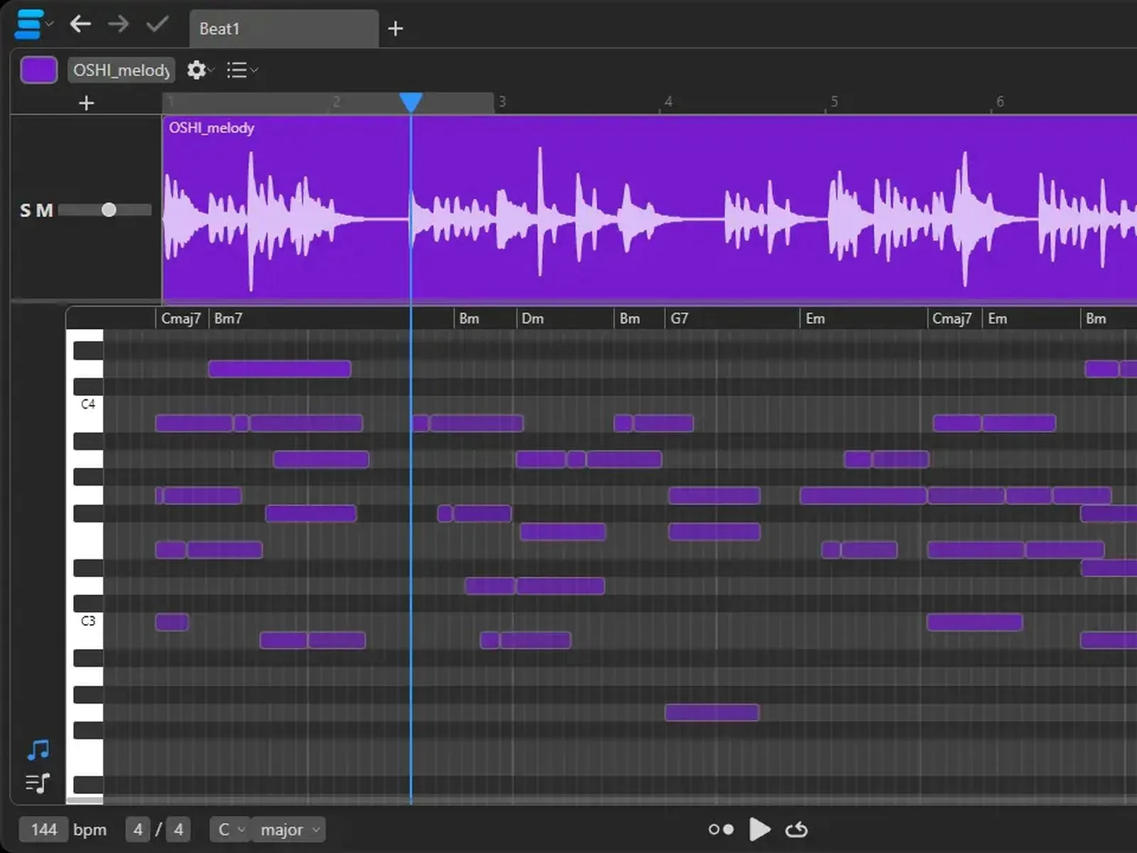
Task: Click the 144 bpm tempo field
Action: 44,830
